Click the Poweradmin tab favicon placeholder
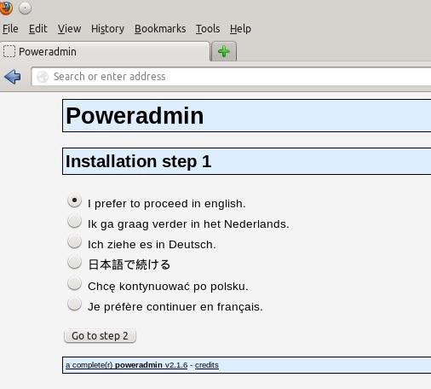This screenshot has width=431, height=389. [x=9, y=51]
